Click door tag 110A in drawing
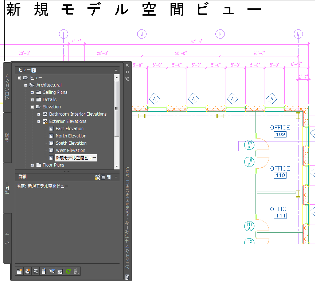 click(x=249, y=162)
